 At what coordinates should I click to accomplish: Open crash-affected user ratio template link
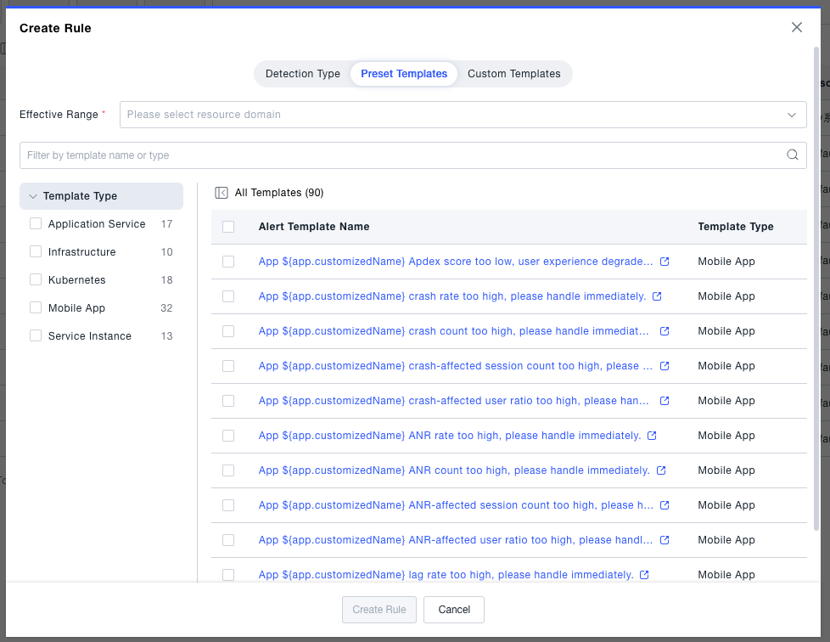click(x=454, y=401)
